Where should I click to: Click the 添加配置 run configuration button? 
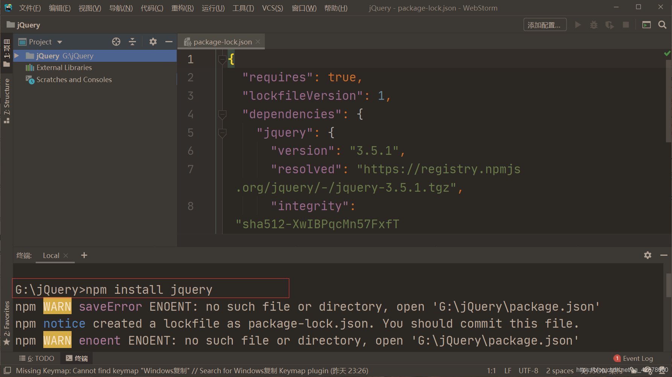pyautogui.click(x=545, y=25)
